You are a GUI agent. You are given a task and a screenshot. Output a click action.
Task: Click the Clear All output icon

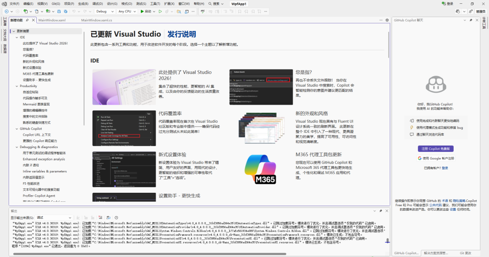[x=99, y=217]
